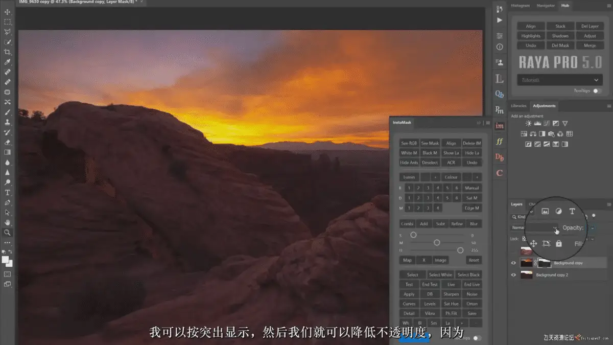613x345 pixels.
Task: Open the 'Pm' panel icon
Action: [x=500, y=110]
